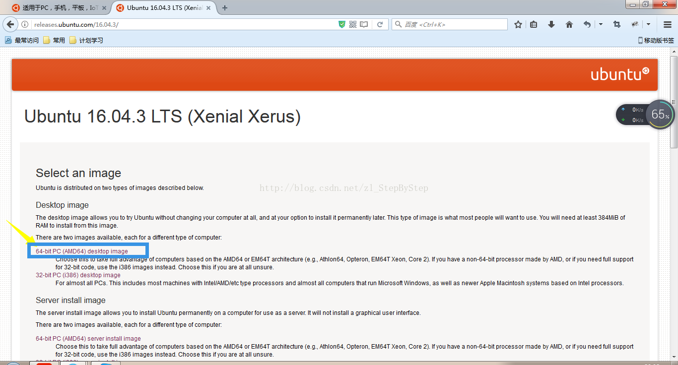Click the 'Desktop image' subheading
This screenshot has width=678, height=365.
[x=62, y=205]
